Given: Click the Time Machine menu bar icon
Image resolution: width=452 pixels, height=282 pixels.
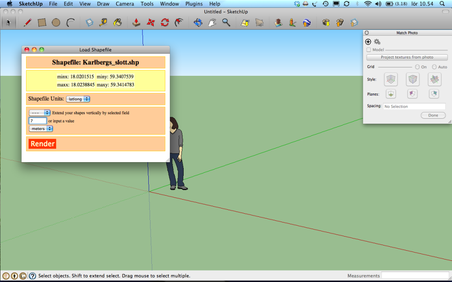Looking at the screenshot, I should point(325,4).
